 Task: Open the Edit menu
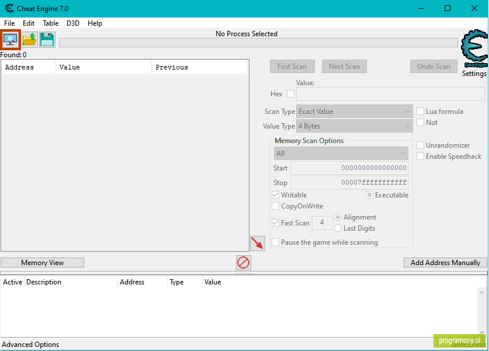click(x=29, y=23)
